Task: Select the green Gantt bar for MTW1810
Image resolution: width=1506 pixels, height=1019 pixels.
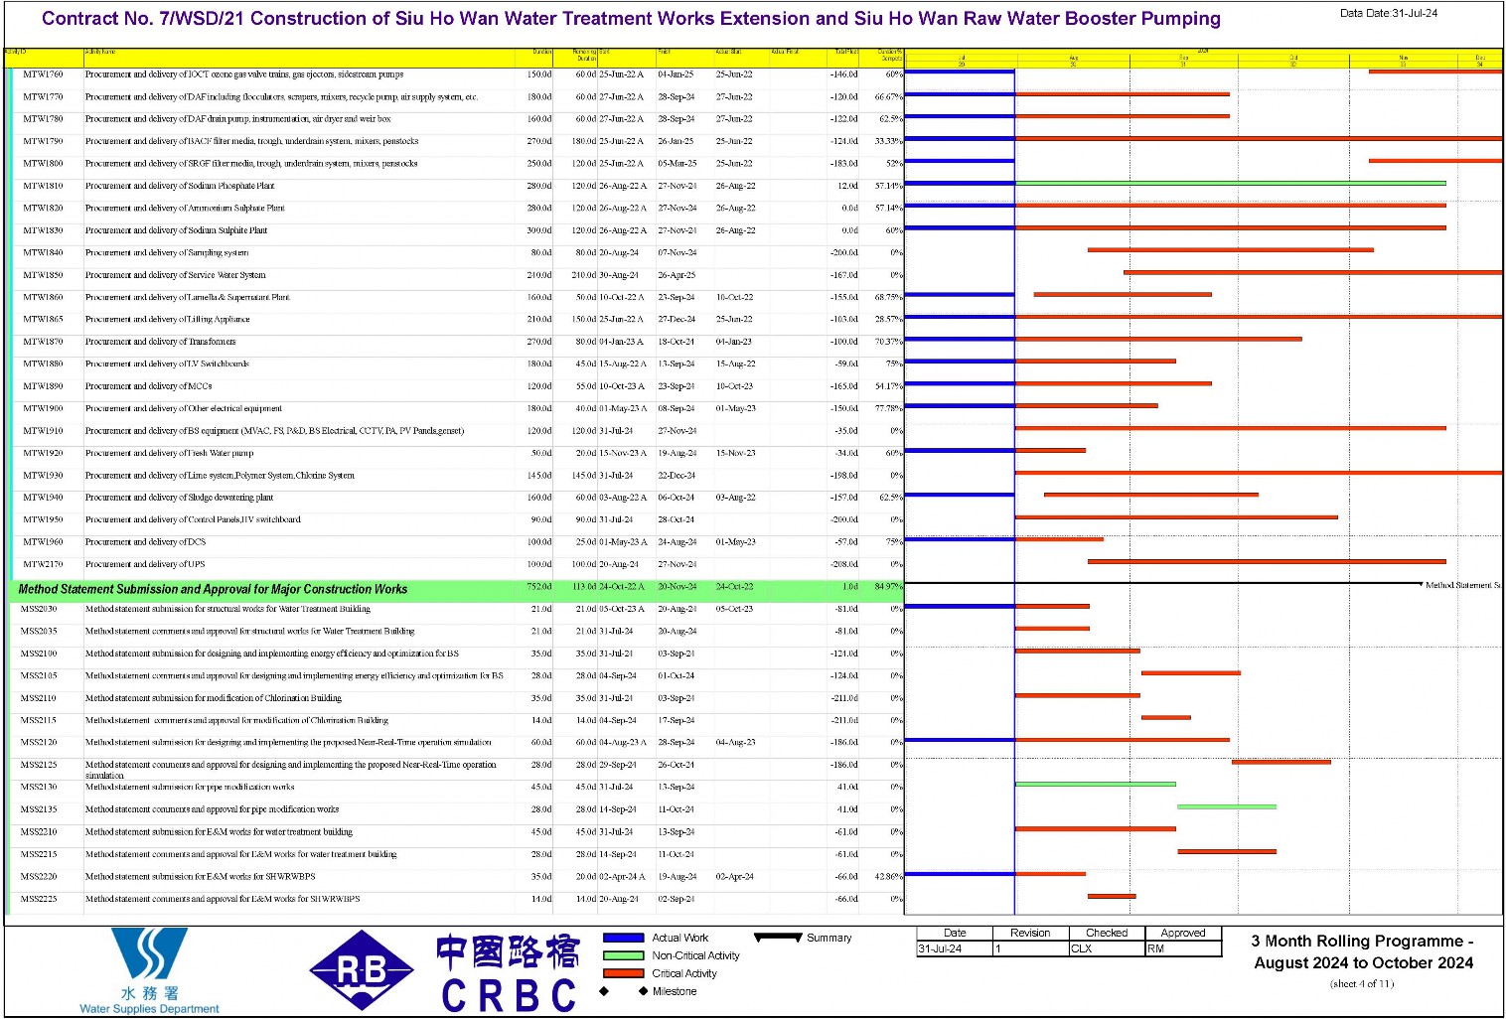Action: (x=1230, y=183)
